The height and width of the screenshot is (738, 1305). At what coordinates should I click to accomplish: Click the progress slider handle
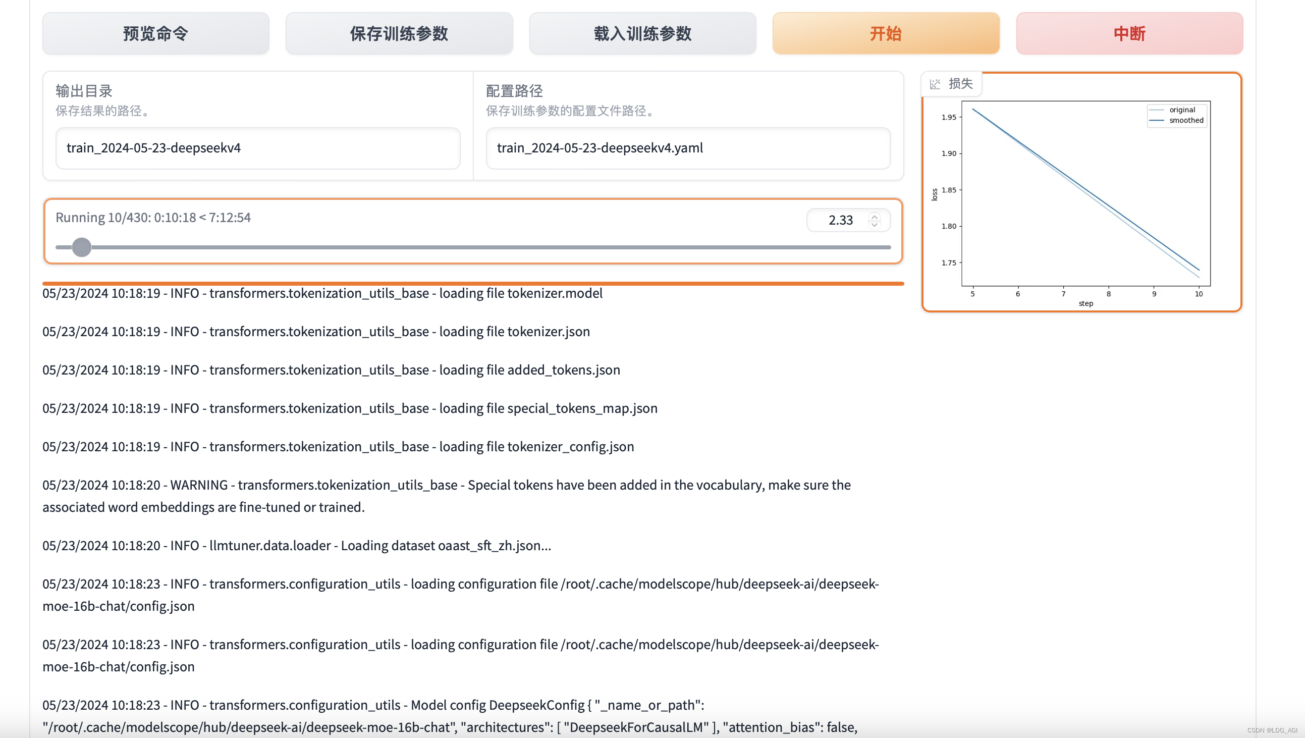[x=82, y=247]
